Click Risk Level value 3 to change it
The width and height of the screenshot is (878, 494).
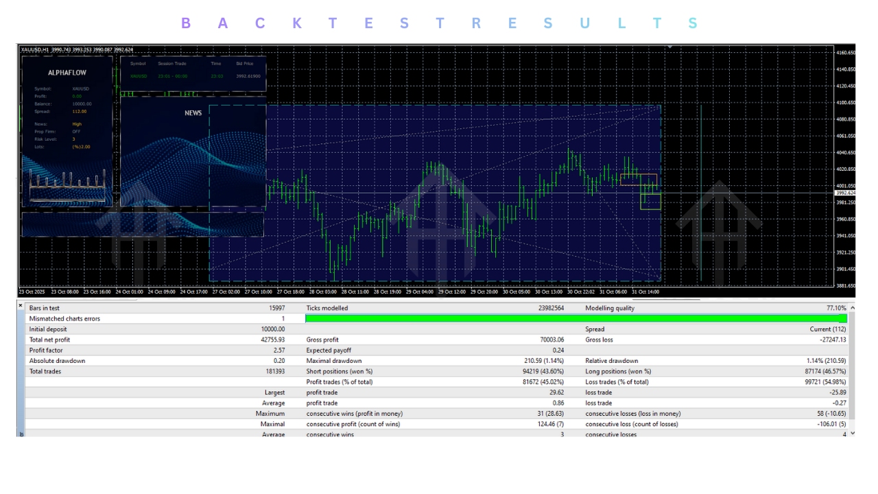point(75,139)
